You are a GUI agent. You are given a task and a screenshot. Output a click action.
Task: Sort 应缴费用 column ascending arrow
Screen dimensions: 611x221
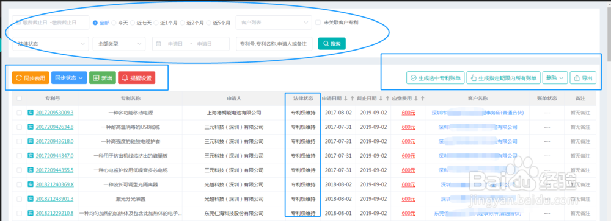(422, 99)
